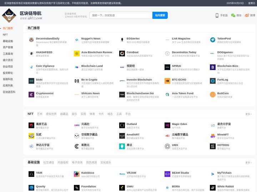Click the search input field
Image resolution: width=257 pixels, height=192 pixels.
[x=121, y=15]
